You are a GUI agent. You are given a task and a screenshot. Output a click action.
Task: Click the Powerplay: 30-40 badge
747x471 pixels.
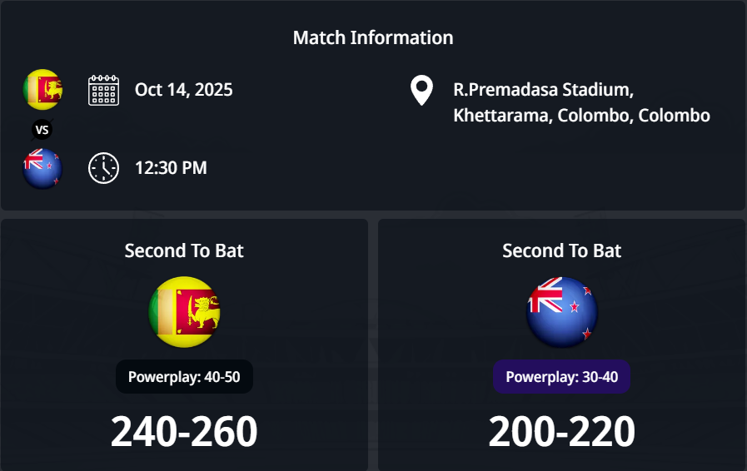[x=562, y=377]
